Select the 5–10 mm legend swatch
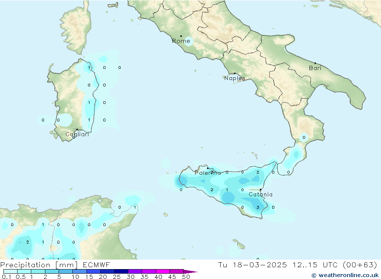This screenshot has width=381, height=279. pos(66,271)
